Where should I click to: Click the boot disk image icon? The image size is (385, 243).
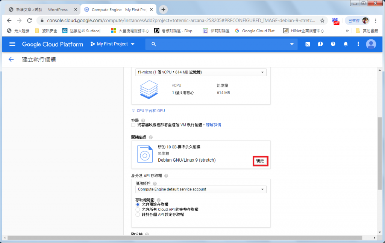pyautogui.click(x=145, y=154)
